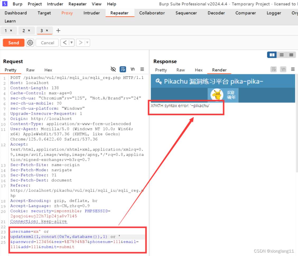
Task: Switch to Intruder tool tab
Action: point(92,13)
